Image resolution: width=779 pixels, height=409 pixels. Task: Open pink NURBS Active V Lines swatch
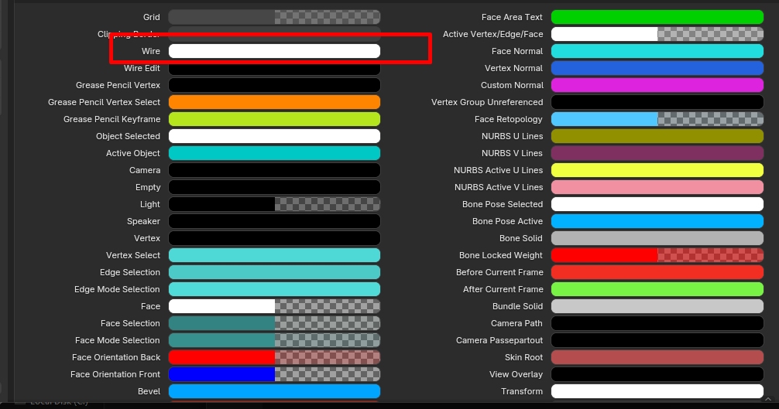coord(657,187)
